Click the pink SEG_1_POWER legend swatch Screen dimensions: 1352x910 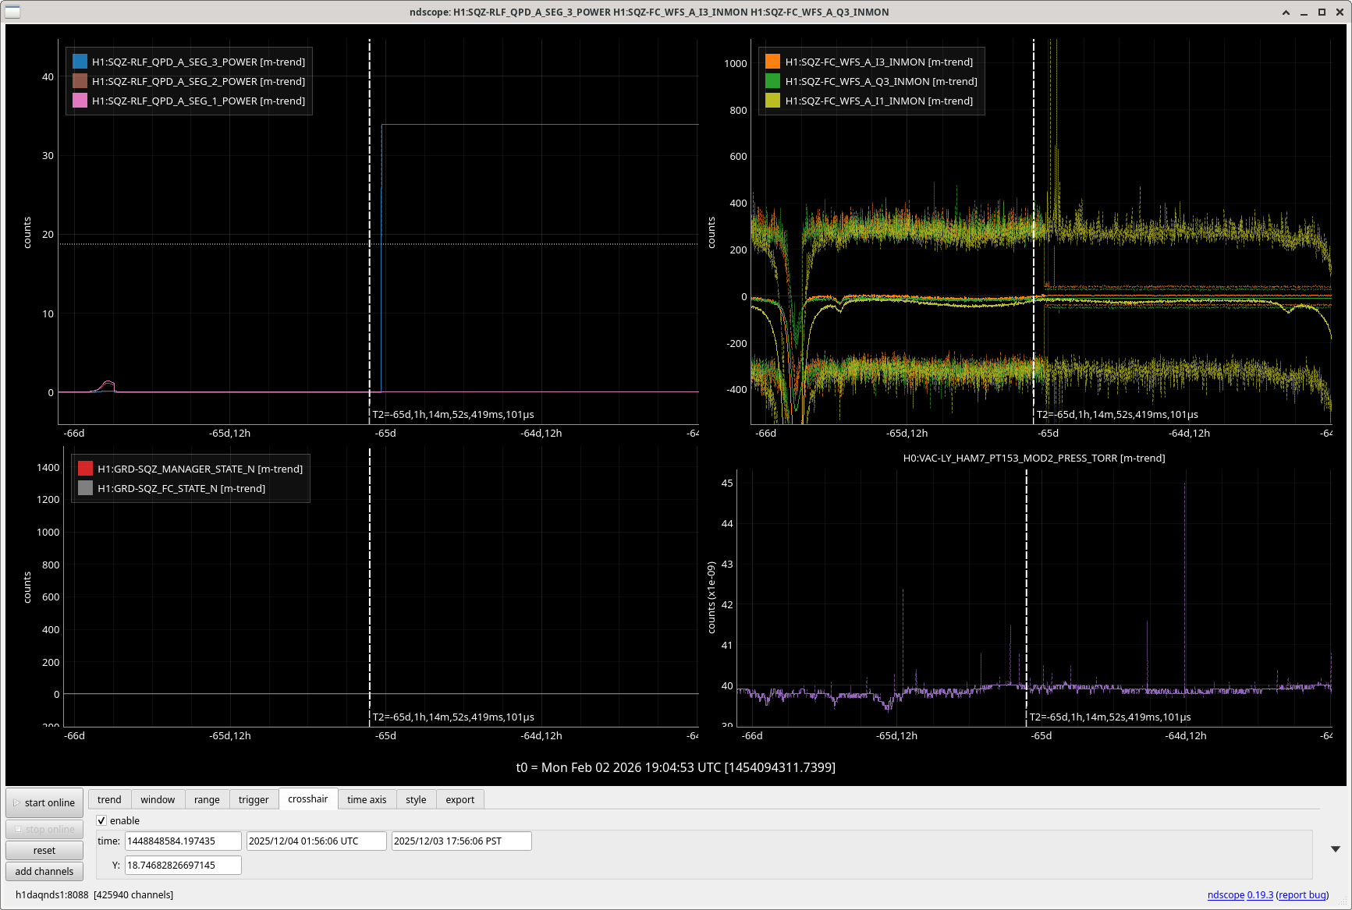pyautogui.click(x=80, y=101)
